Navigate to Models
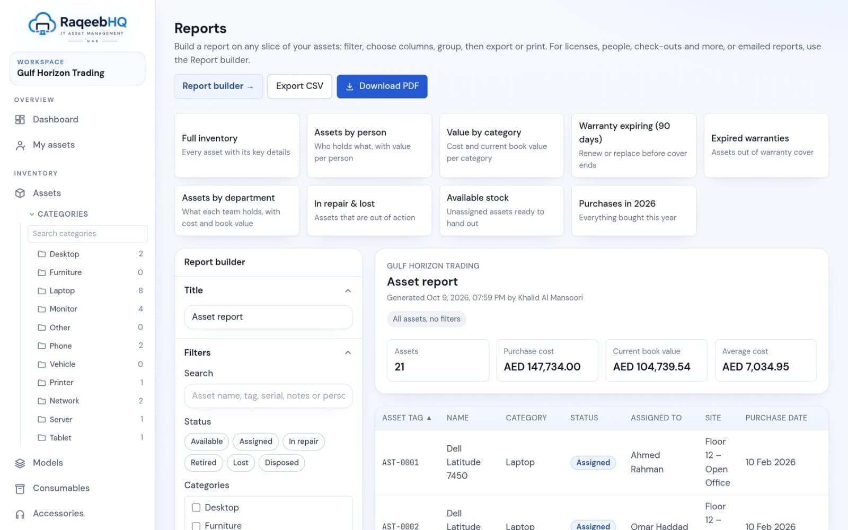Screen dimensions: 848x530 pos(77,463)
